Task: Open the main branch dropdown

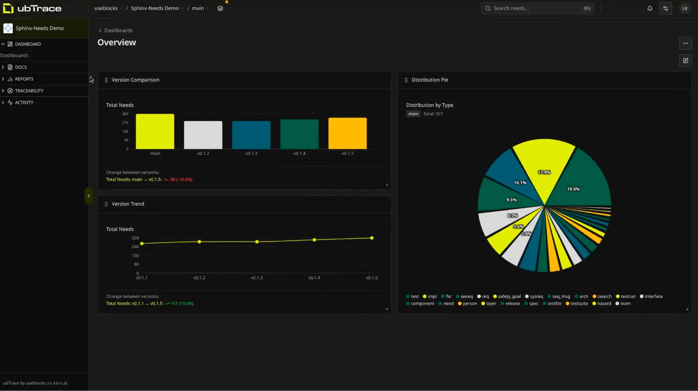Action: tap(200, 8)
